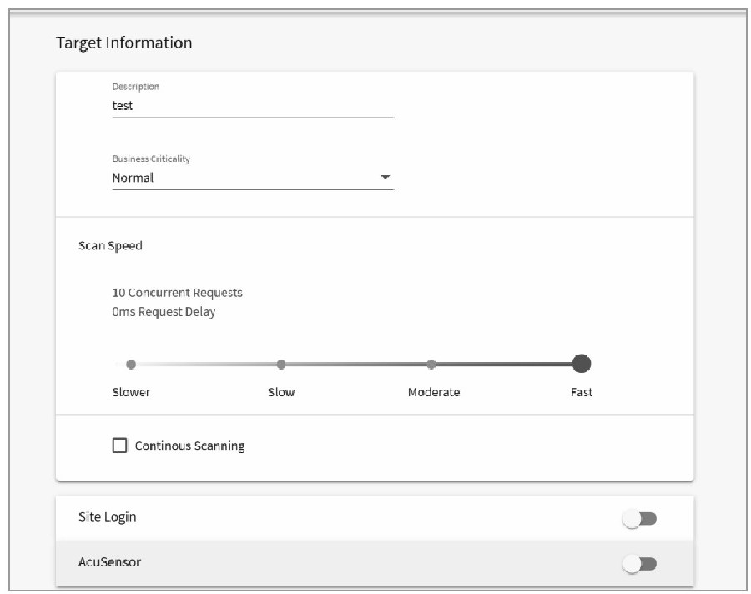Image resolution: width=751 pixels, height=594 pixels.
Task: Click the Fast slider handle
Action: click(582, 364)
